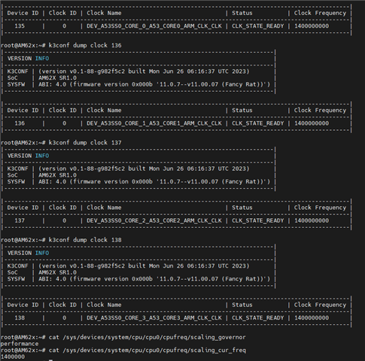The image size is (365, 361).
Task: Click Device ID value 137 in table
Action: tap(20, 220)
